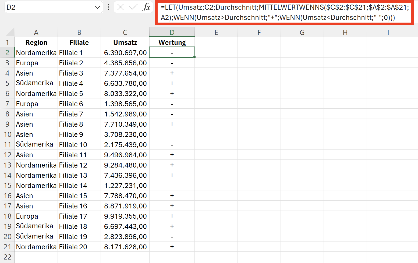
Task: Click the minus rating in row 7
Action: [x=172, y=104]
